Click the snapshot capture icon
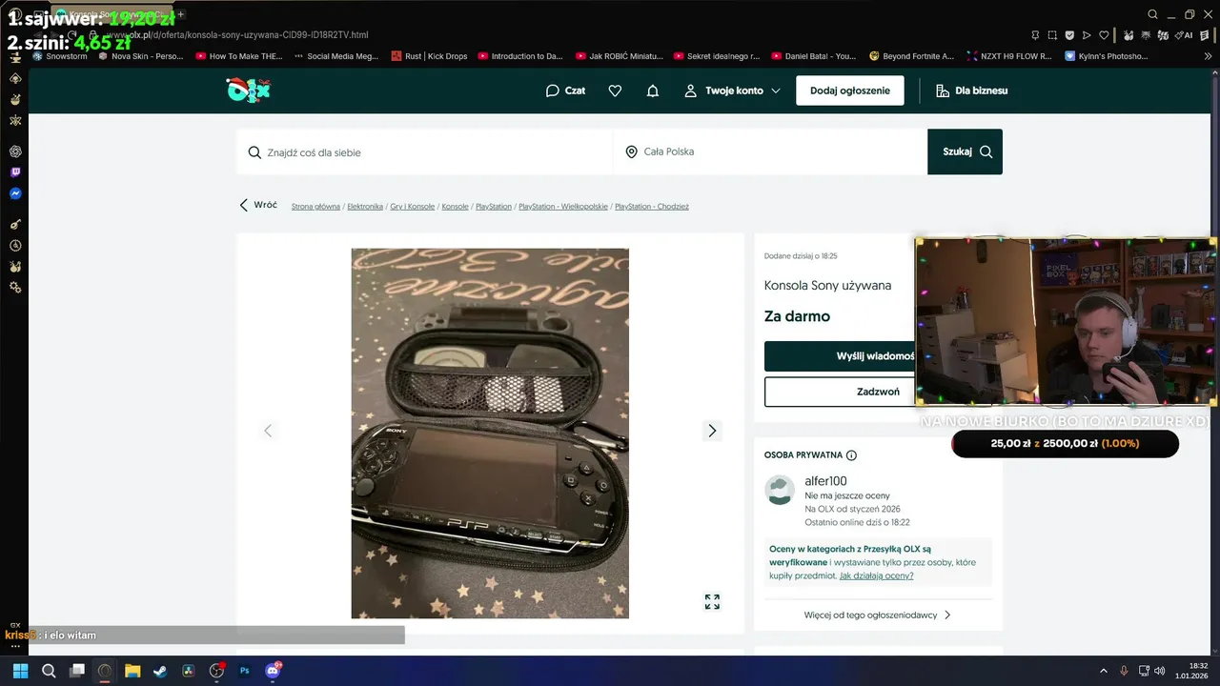This screenshot has height=686, width=1220. tap(1052, 35)
